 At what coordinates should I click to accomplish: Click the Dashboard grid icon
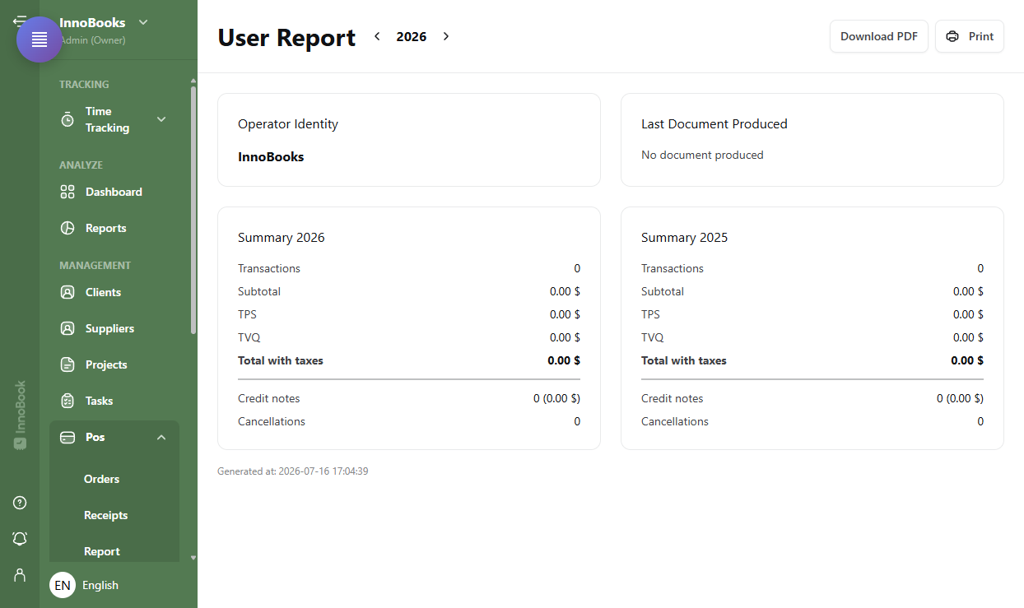coord(67,192)
